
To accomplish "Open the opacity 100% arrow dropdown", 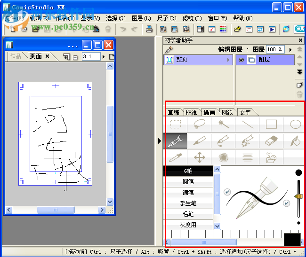I will 290,50.
